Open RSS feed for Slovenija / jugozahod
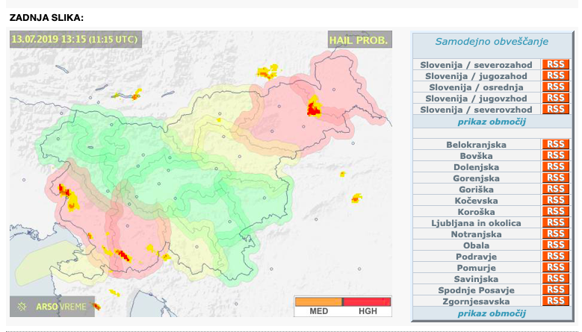Screen dimensions: 582x332 pos(555,75)
